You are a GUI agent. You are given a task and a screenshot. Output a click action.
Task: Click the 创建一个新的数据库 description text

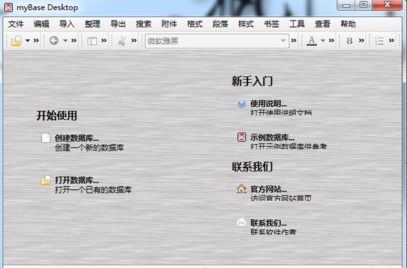click(x=89, y=148)
